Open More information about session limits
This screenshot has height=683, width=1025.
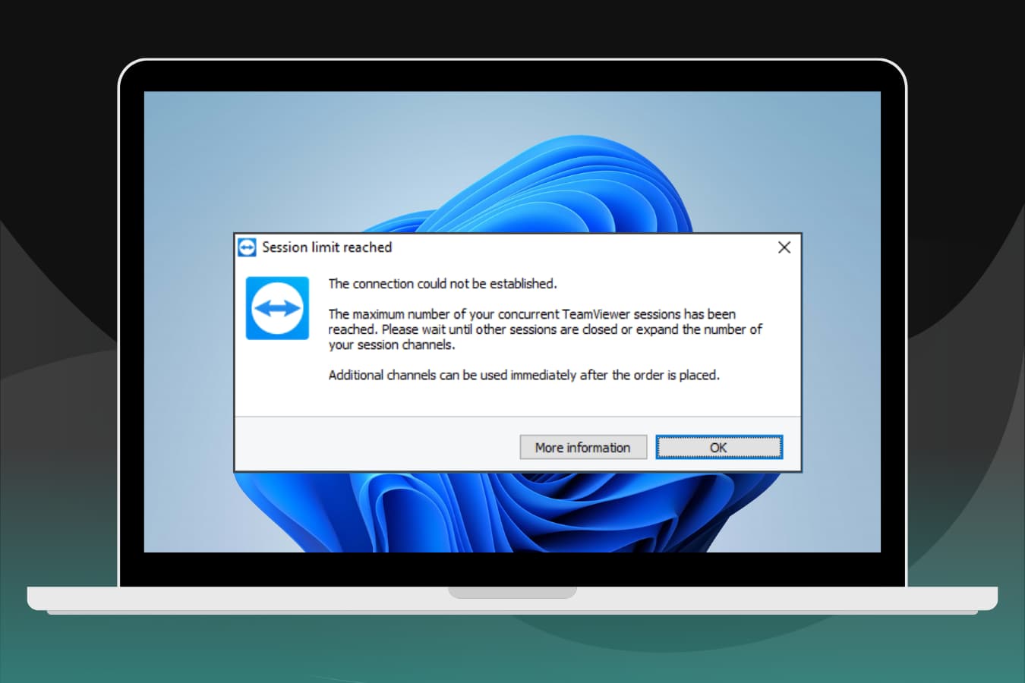(x=583, y=447)
